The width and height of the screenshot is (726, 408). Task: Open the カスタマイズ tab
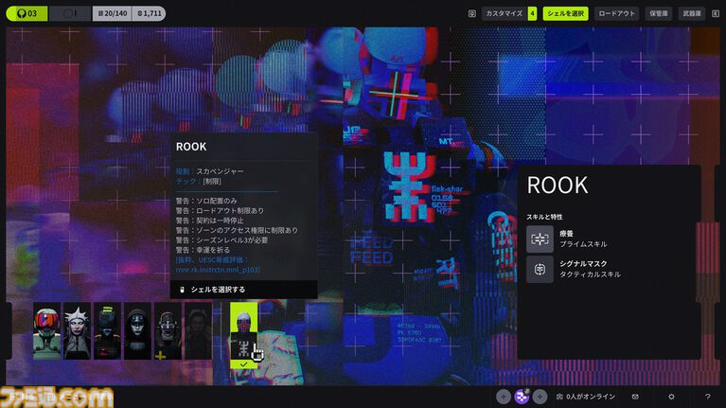[x=504, y=13]
